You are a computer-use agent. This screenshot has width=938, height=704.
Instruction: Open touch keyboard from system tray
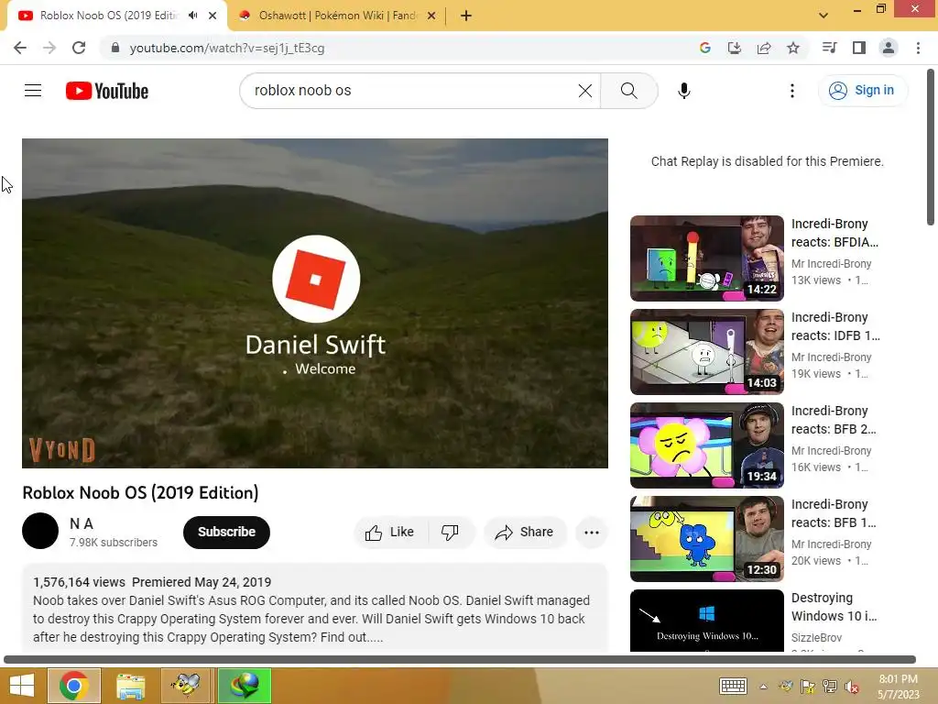[733, 686]
